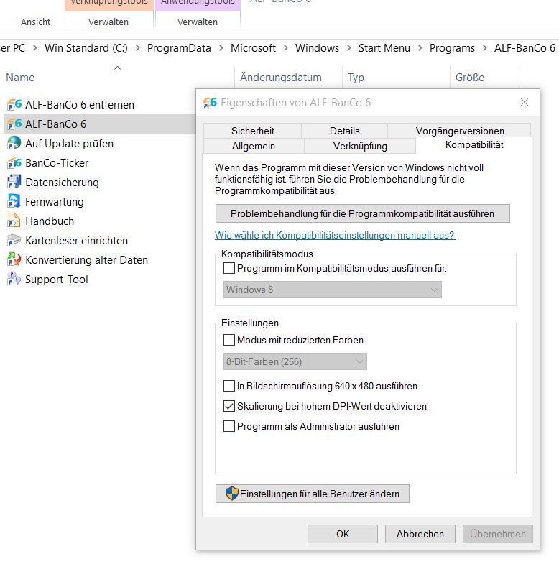559x577 pixels.
Task: Select the Datensicherung file name
Action: pyautogui.click(x=62, y=182)
